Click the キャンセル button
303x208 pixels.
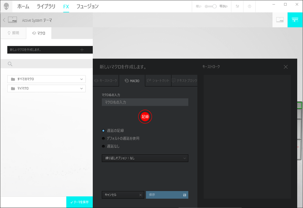point(123,195)
